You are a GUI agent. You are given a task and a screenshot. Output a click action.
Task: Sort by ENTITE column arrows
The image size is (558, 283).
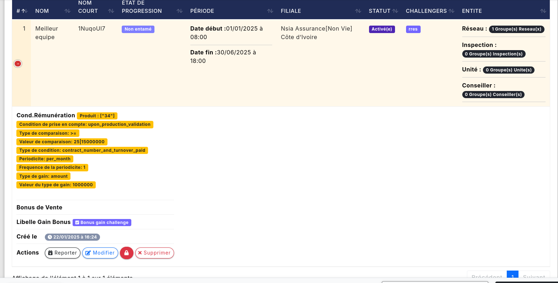(x=543, y=11)
